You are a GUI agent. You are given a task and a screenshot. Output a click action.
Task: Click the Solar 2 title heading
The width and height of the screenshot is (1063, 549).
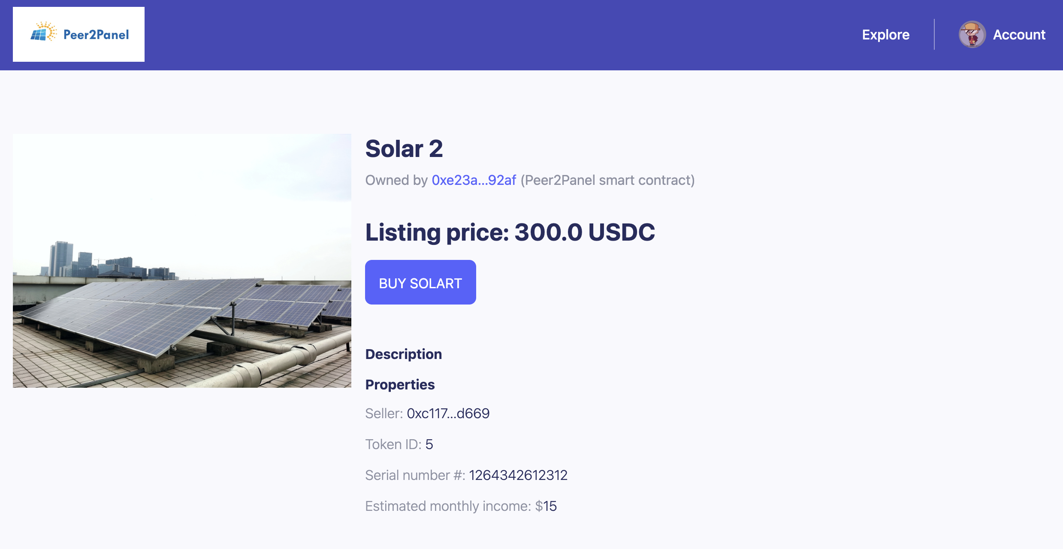[404, 149]
